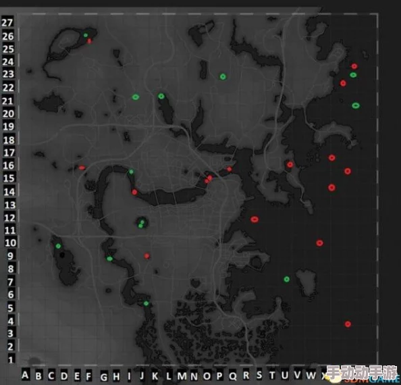This screenshot has height=385, width=401.
Task: Click row label 12
Action: (x=10, y=217)
